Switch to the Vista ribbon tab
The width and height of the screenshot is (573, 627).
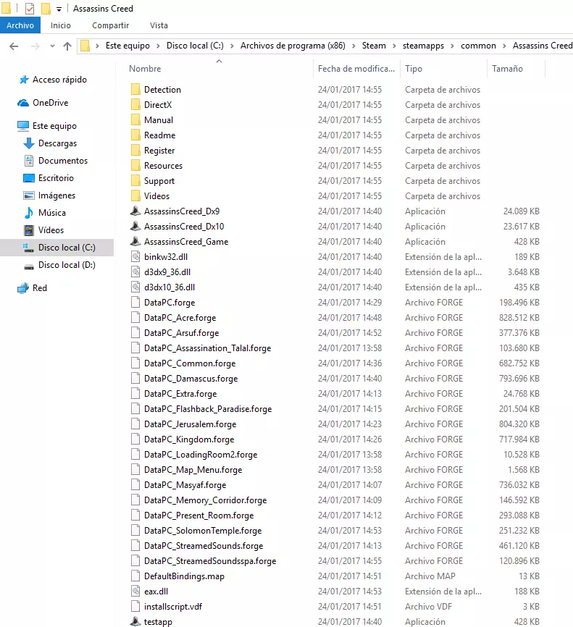pos(159,25)
